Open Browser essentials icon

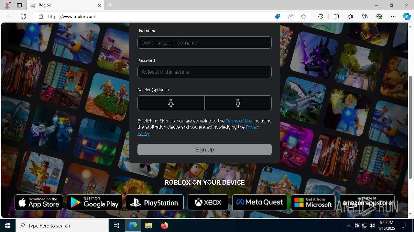click(x=379, y=16)
